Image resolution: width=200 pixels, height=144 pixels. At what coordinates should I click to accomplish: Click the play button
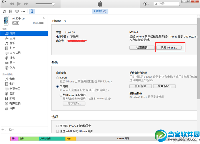(x=19, y=4)
